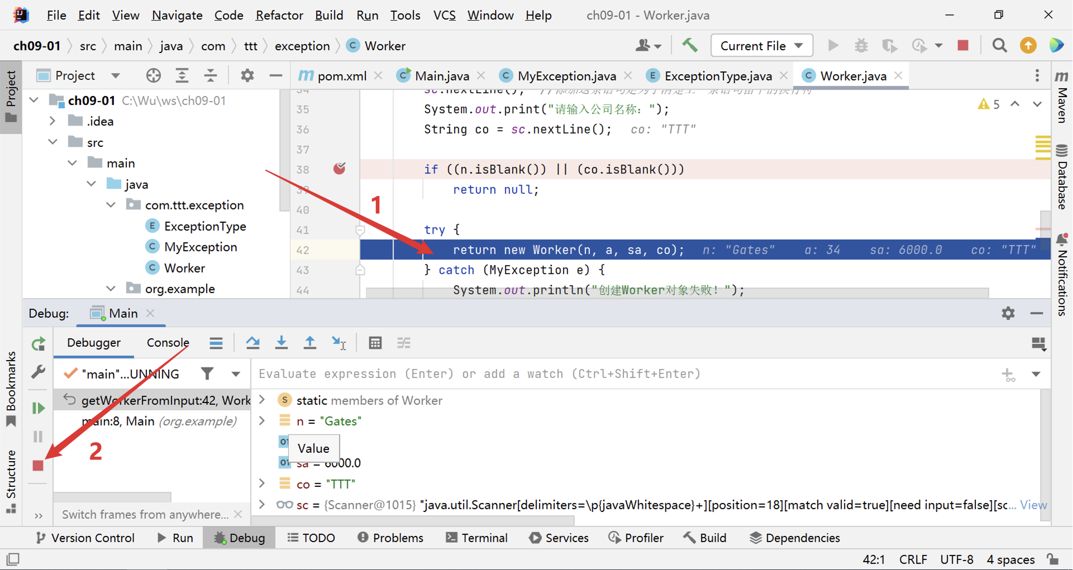Collapse All in Project panel
The height and width of the screenshot is (570, 1073).
[x=211, y=75]
